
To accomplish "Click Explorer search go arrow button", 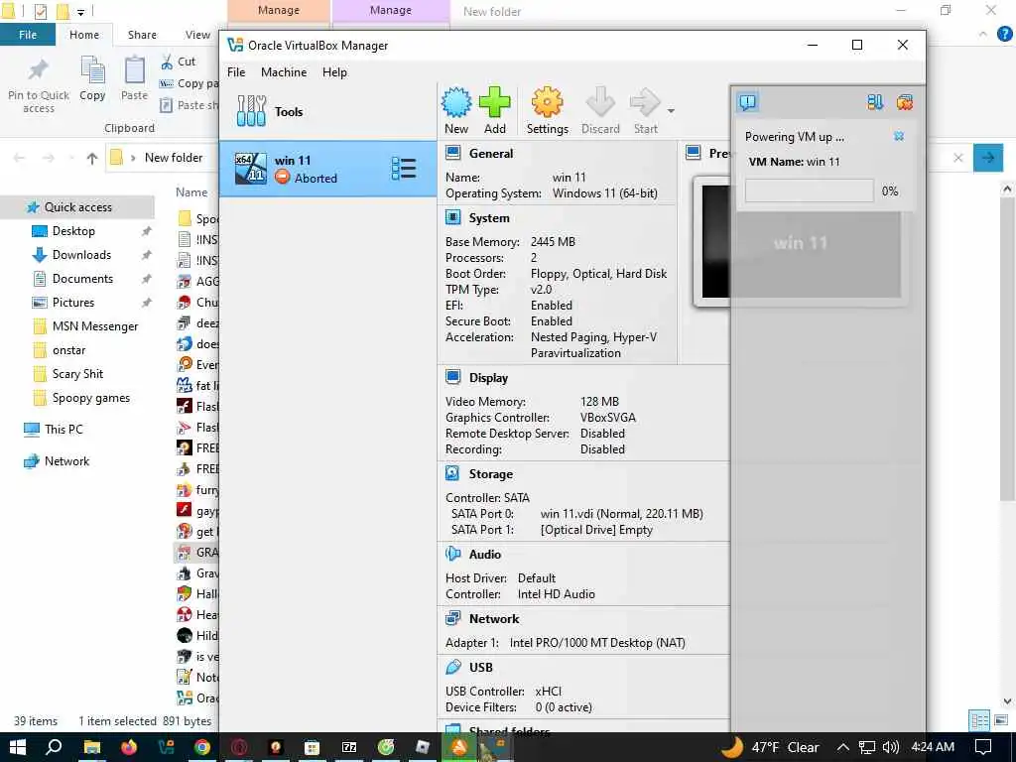I will coord(988,158).
